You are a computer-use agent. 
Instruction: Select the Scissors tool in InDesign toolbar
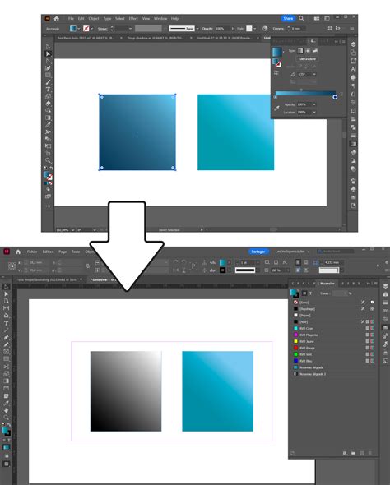[6, 367]
